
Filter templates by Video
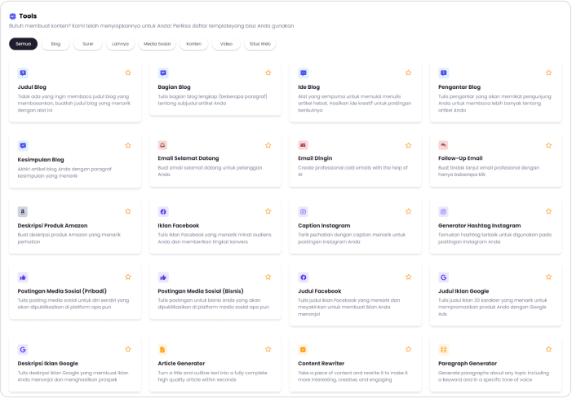tap(226, 44)
